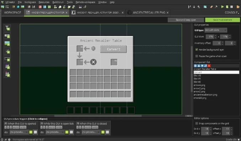Click the Convert button in GUI canvas

point(114,49)
